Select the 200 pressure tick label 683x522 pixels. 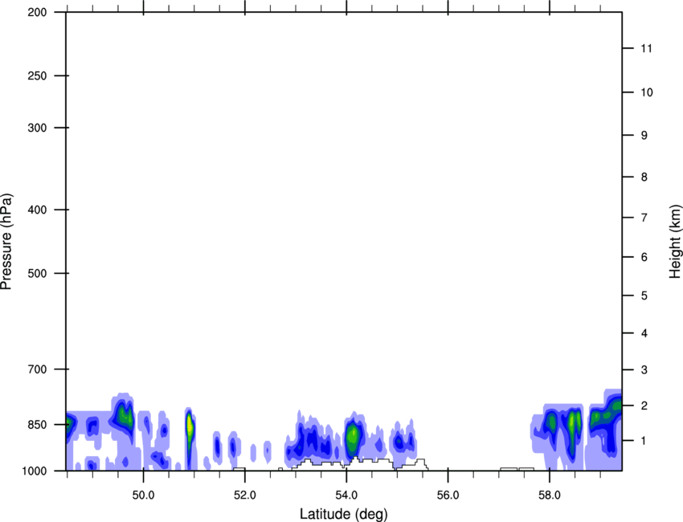[x=37, y=12]
